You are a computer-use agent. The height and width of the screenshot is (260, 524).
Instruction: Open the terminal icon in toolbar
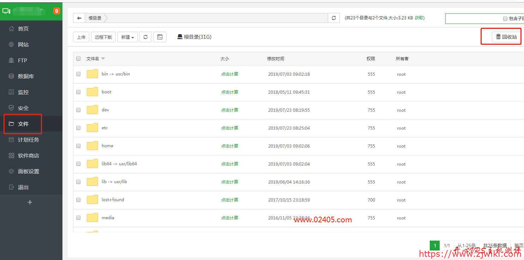(x=160, y=37)
